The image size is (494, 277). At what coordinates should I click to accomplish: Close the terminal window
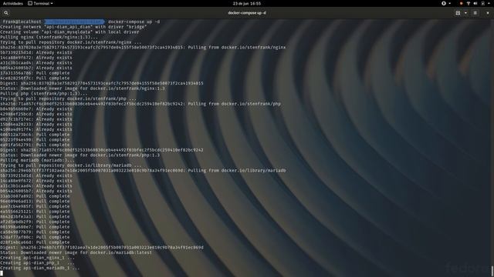[x=488, y=13]
